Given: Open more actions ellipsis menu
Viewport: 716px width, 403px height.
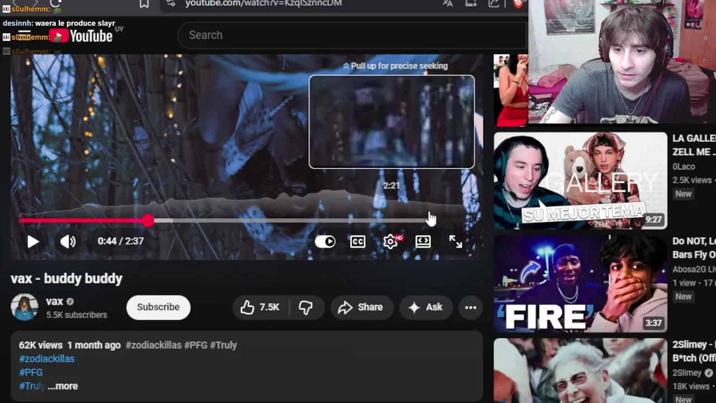Looking at the screenshot, I should coord(470,307).
